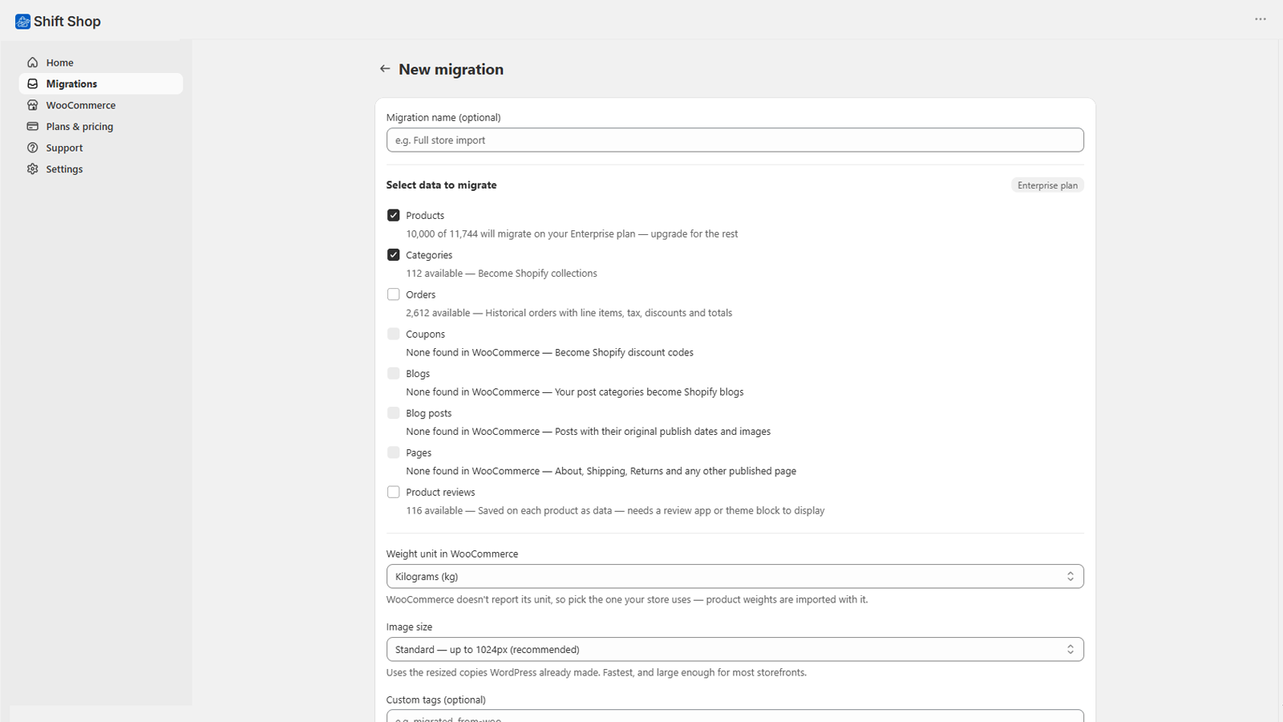Click the Enterprise plan badge
Image resolution: width=1283 pixels, height=722 pixels.
pyautogui.click(x=1047, y=185)
